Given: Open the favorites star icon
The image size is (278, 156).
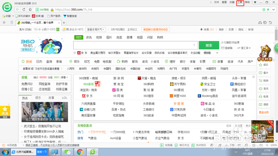Looking at the screenshot, I should point(4,16).
